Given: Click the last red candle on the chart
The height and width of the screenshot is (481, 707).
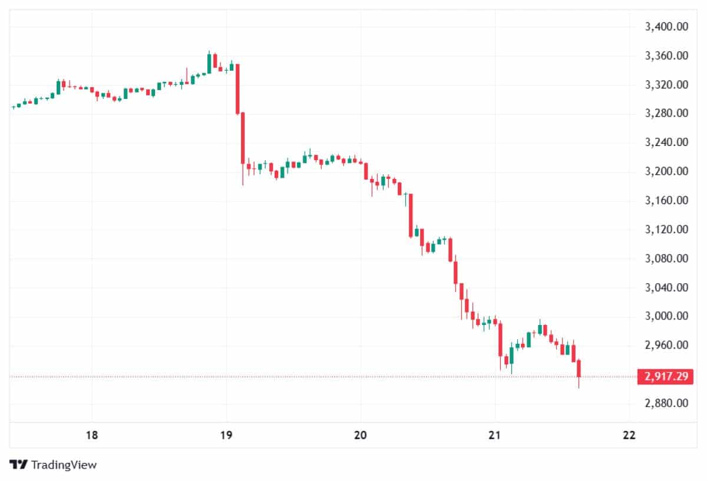Looking at the screenshot, I should (x=579, y=369).
